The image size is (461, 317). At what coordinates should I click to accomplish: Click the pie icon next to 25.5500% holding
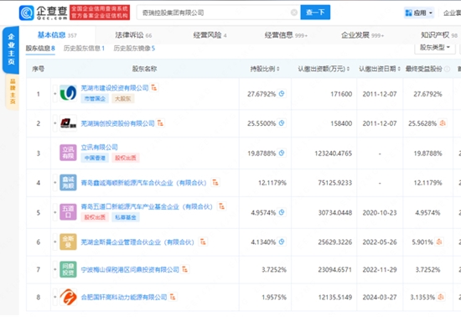(282, 123)
